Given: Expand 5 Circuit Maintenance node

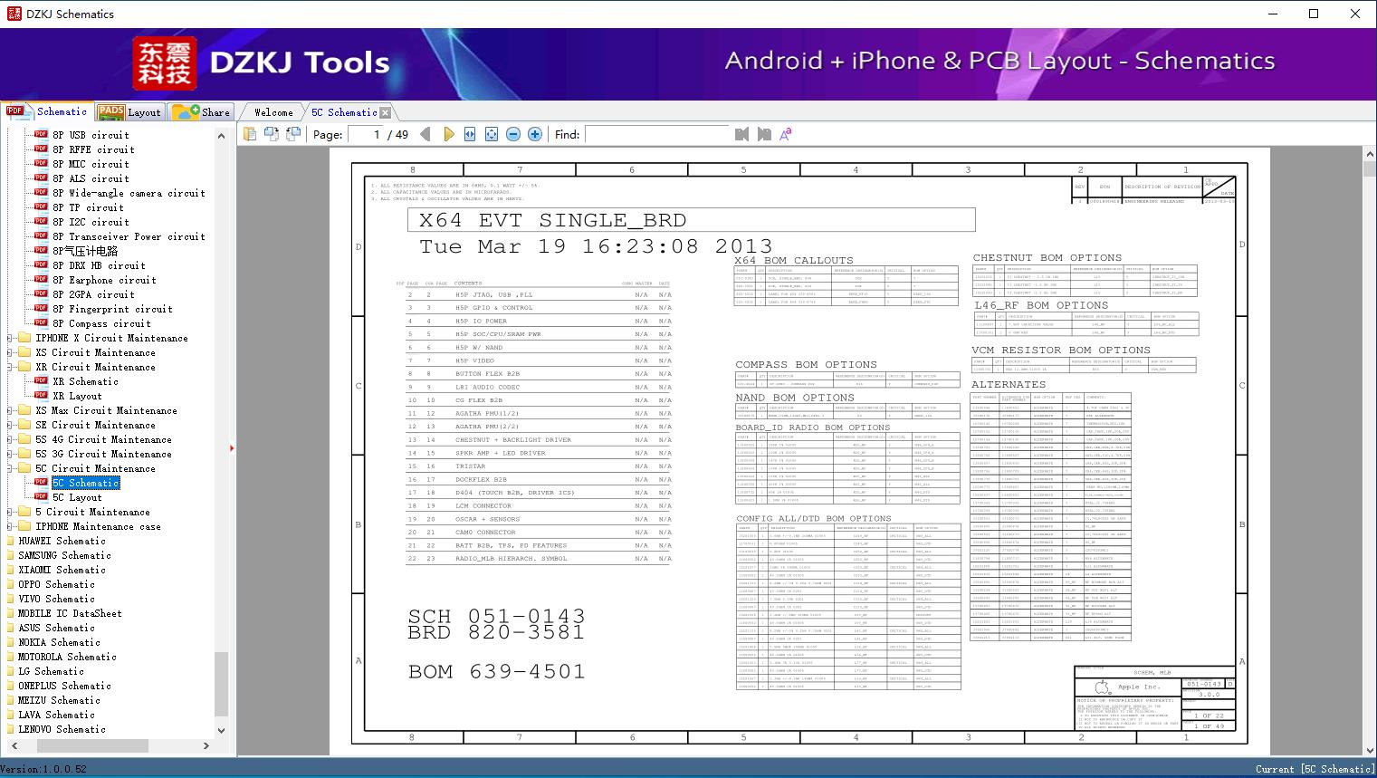Looking at the screenshot, I should click(x=11, y=512).
